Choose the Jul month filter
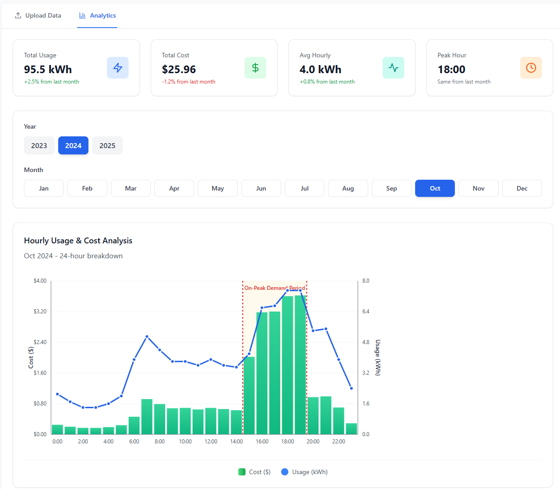Image resolution: width=560 pixels, height=489 pixels. pos(304,188)
